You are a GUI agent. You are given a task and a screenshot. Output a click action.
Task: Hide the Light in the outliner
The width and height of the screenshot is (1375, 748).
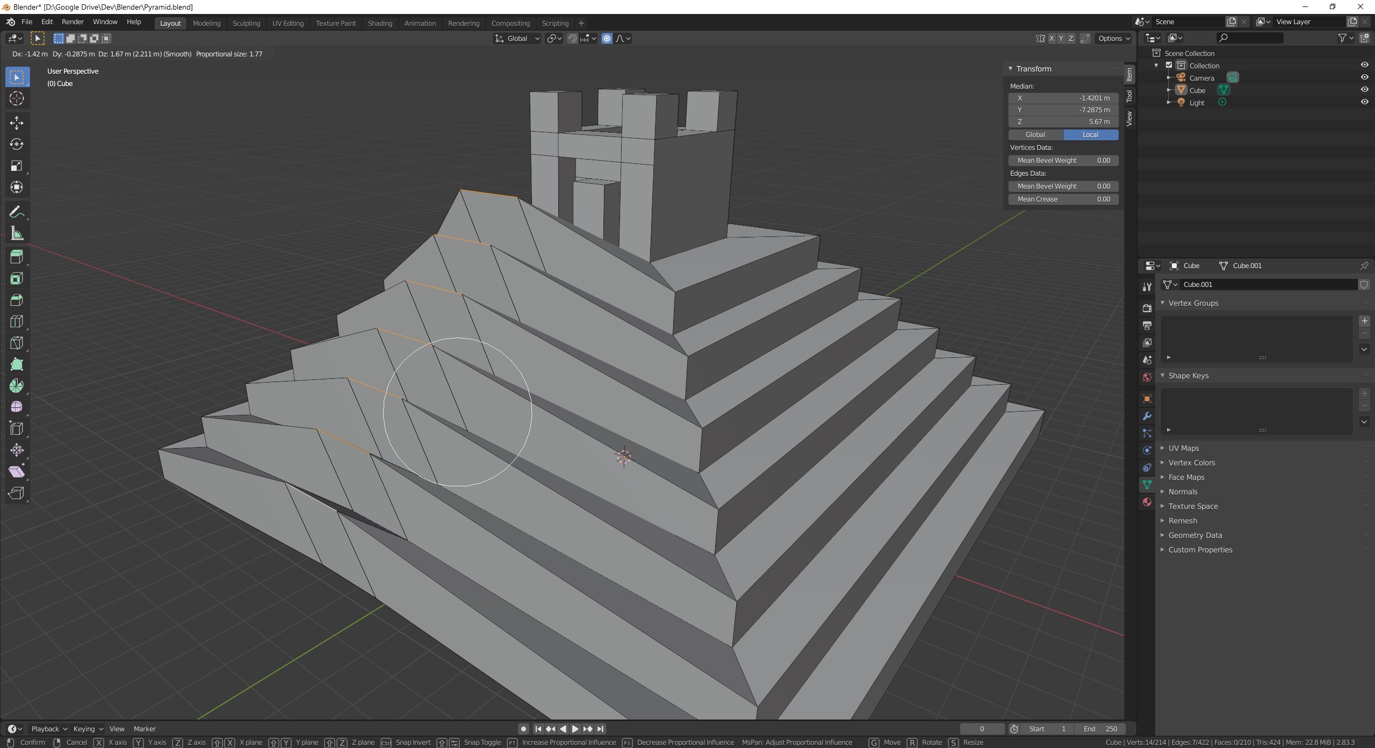[x=1365, y=102]
